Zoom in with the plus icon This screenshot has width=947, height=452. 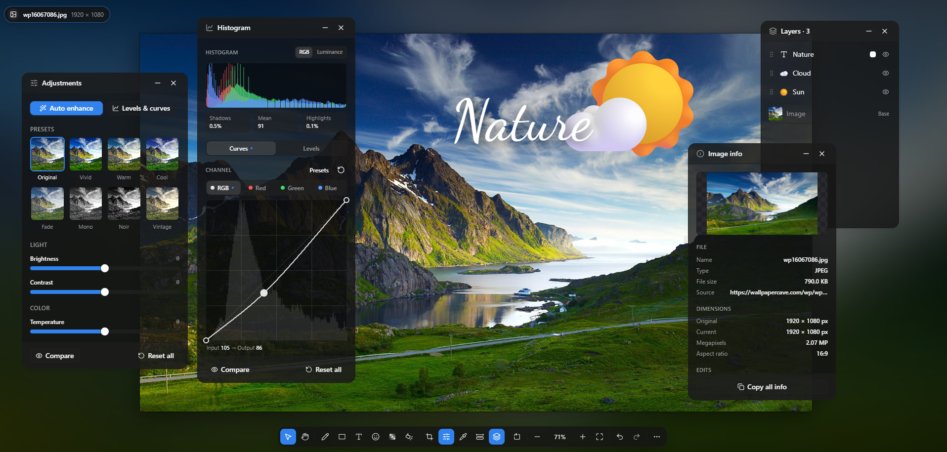(583, 437)
